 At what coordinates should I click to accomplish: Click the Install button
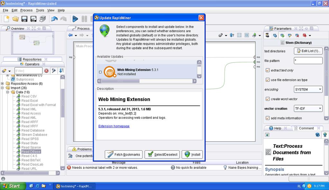pos(192,155)
